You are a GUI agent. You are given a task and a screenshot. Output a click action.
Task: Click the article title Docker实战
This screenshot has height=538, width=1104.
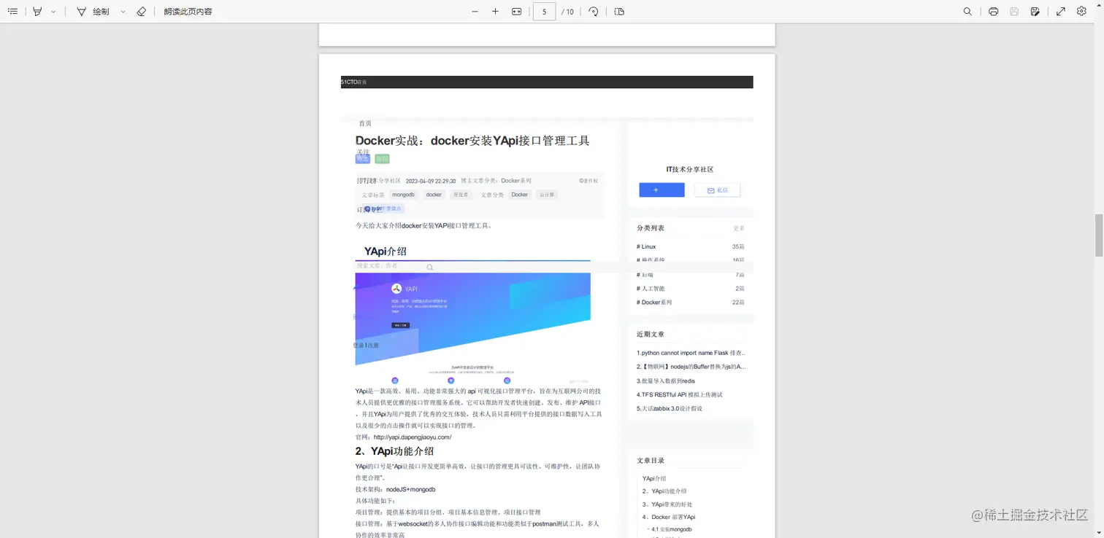(x=472, y=141)
